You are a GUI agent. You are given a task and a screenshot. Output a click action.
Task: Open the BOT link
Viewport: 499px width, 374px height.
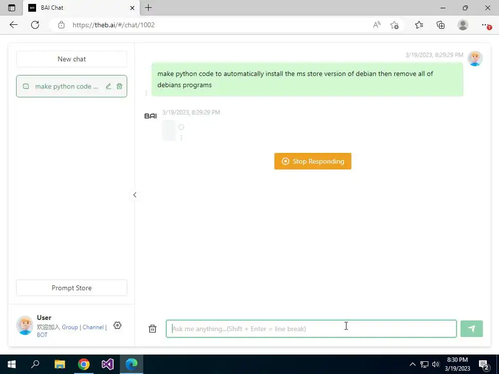(x=42, y=335)
